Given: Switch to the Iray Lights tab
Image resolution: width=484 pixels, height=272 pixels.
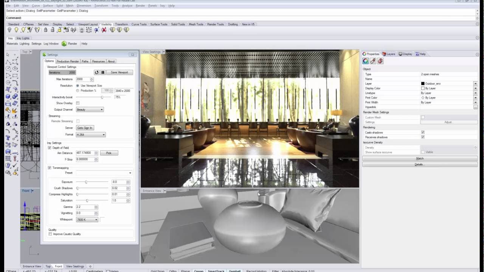Looking at the screenshot, I should point(23,38).
